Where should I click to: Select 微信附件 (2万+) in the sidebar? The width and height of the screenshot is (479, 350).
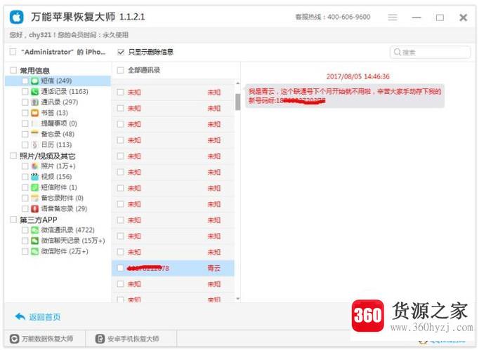pos(65,251)
